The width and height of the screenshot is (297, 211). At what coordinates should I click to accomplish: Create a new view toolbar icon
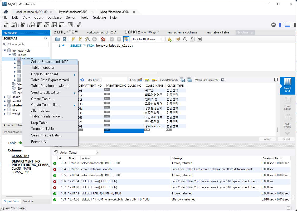click(47, 24)
